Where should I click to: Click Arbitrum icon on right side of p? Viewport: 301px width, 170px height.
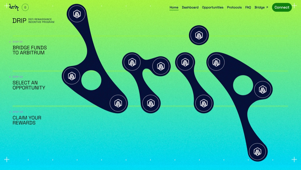point(263,89)
